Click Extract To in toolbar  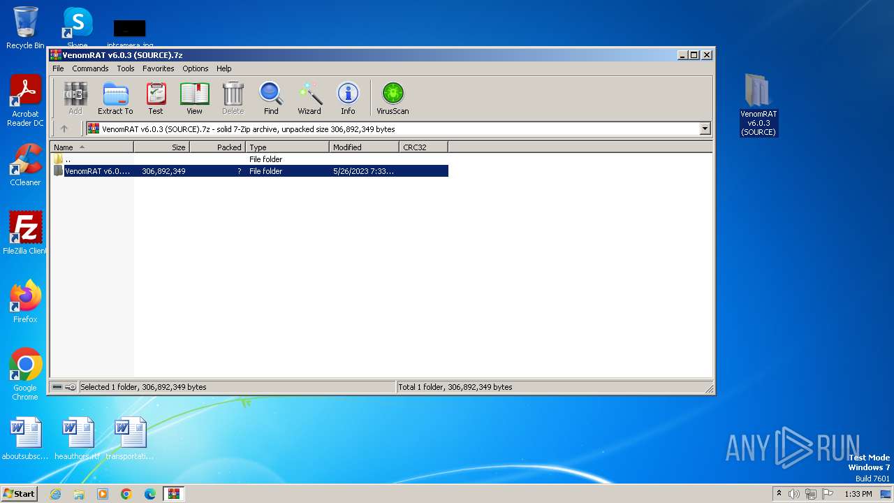point(115,98)
